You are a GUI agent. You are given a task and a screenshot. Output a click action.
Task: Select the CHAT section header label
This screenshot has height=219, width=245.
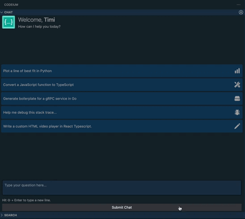pyautogui.click(x=8, y=13)
